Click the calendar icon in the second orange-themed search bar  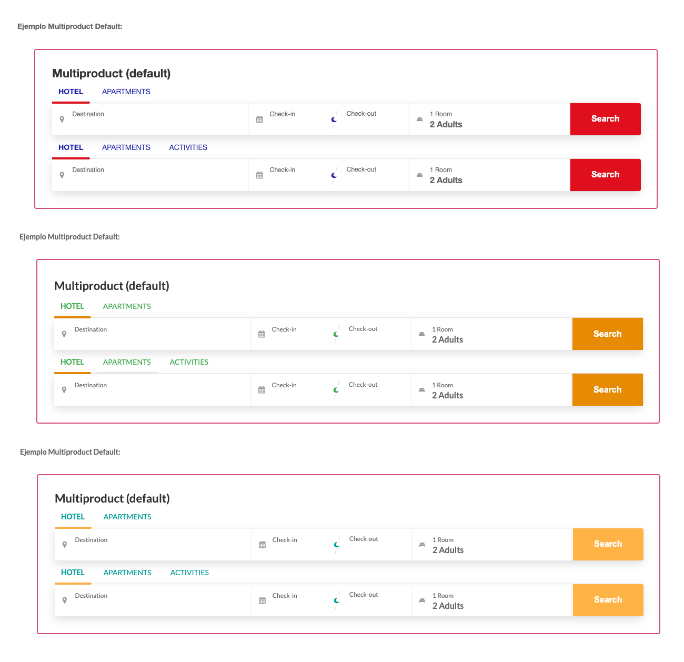[x=261, y=390]
